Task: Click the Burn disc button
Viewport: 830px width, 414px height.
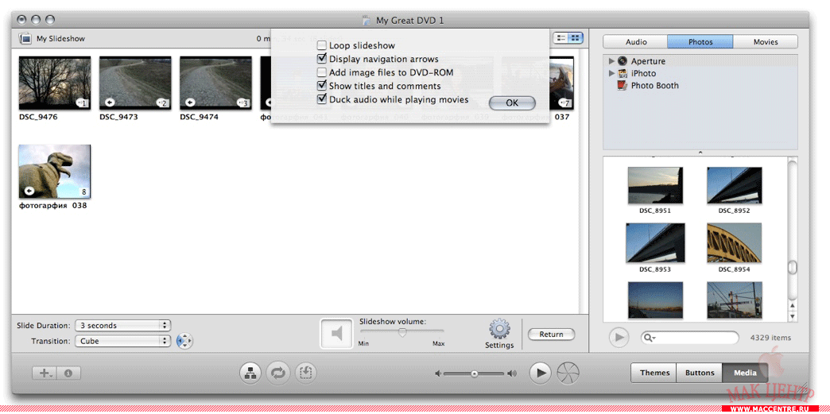Action: pyautogui.click(x=568, y=373)
